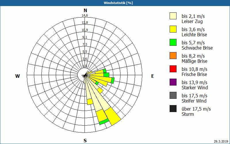
Task: Click the 5,5 ring scale value
Action: coord(85,52)
